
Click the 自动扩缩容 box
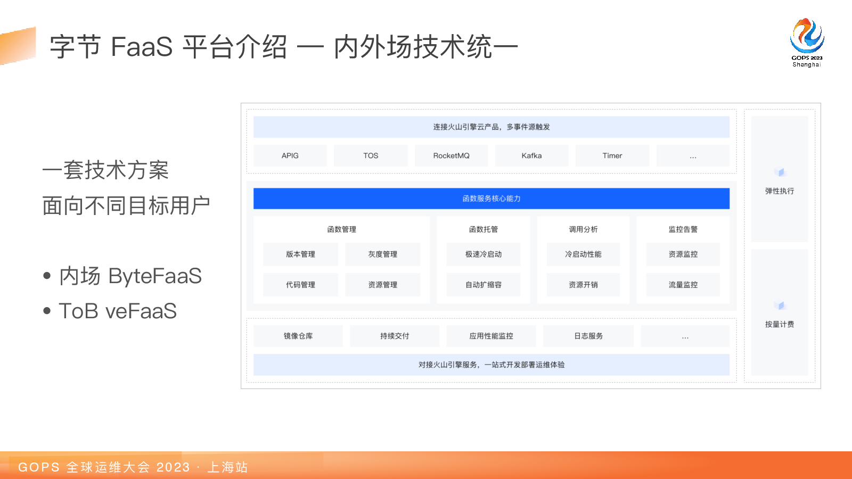coord(484,285)
